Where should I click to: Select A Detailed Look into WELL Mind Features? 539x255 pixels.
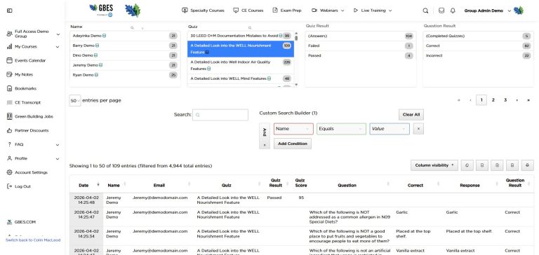tap(241, 78)
